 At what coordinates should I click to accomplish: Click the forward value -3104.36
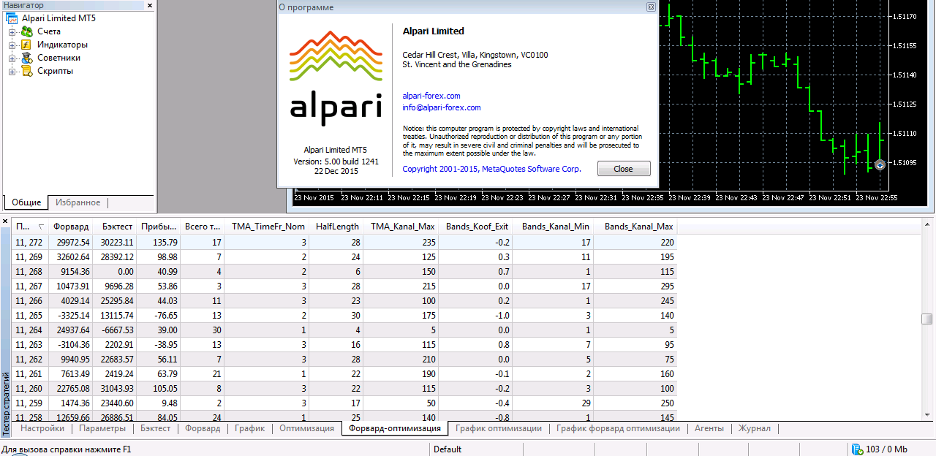point(72,344)
